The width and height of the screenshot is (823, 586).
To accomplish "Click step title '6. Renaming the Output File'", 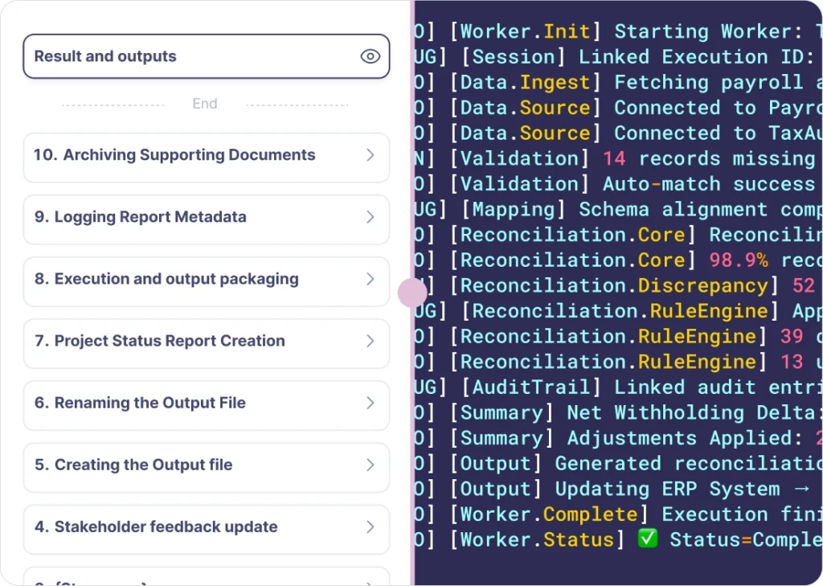I will pos(140,403).
